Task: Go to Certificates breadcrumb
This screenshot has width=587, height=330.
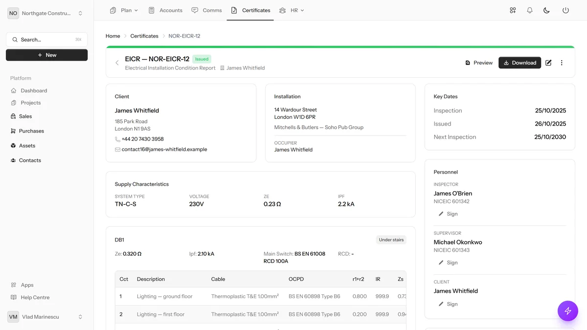Action: (144, 36)
